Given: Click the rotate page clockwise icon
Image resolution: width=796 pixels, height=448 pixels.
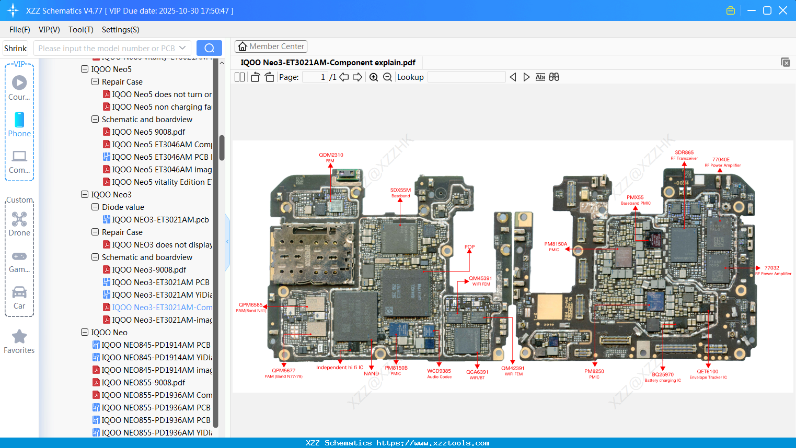Looking at the screenshot, I should click(x=269, y=76).
